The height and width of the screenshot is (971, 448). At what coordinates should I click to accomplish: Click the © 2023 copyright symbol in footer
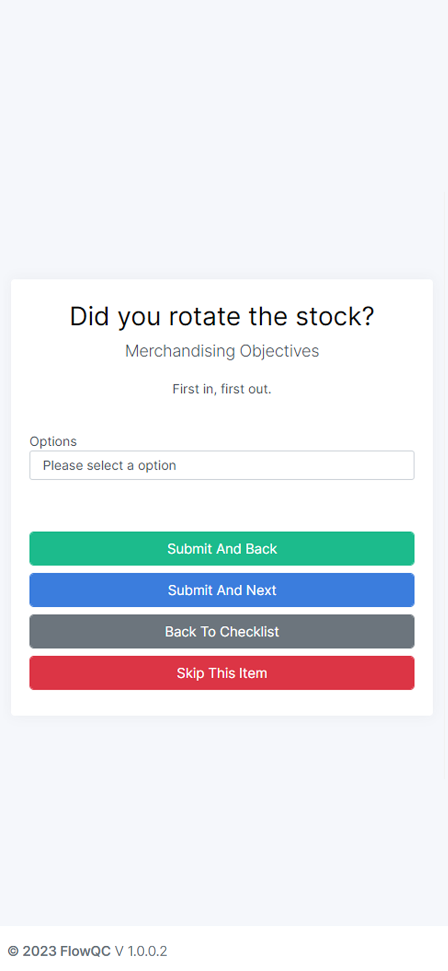tap(13, 951)
